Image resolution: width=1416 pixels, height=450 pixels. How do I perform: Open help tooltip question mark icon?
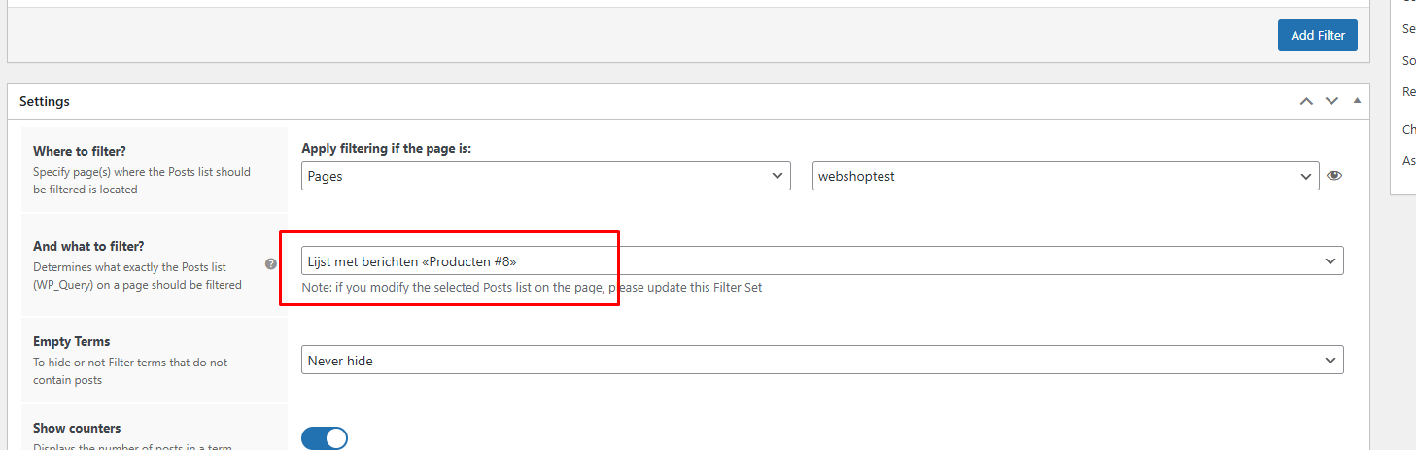click(271, 263)
